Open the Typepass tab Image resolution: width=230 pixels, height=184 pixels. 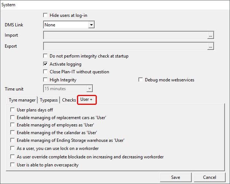tap(49, 100)
